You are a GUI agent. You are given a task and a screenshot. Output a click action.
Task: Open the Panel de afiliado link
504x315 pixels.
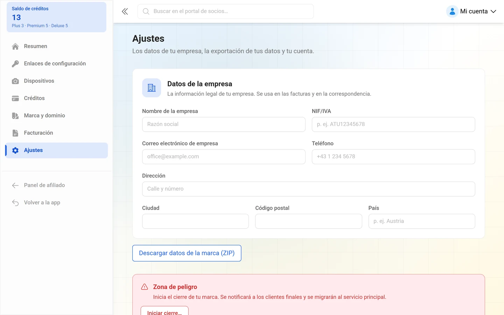click(56, 185)
